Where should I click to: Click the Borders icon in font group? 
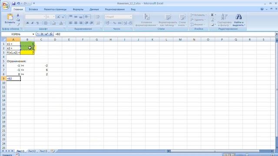(x=46, y=23)
